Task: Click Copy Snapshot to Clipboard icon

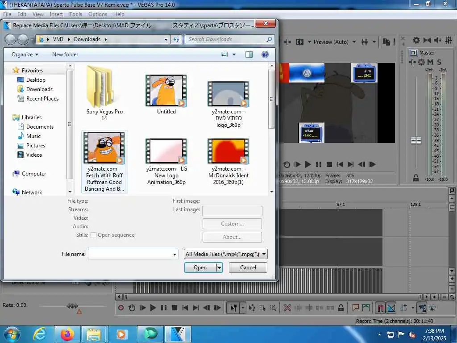Action: click(386, 42)
